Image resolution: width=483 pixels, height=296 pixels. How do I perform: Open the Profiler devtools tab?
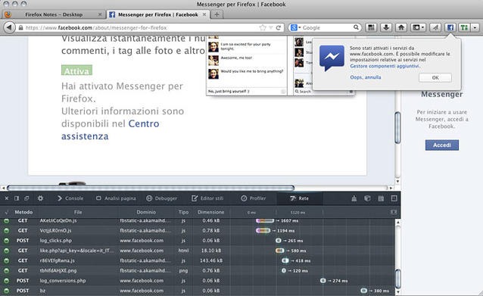point(253,198)
